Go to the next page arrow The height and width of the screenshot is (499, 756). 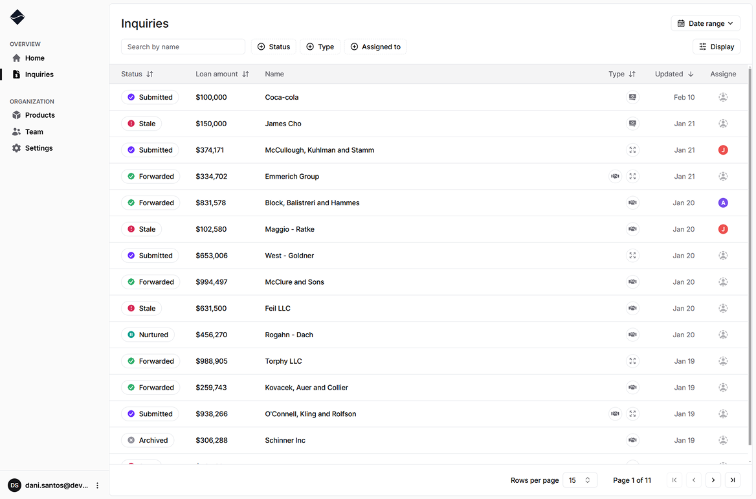[x=713, y=480]
